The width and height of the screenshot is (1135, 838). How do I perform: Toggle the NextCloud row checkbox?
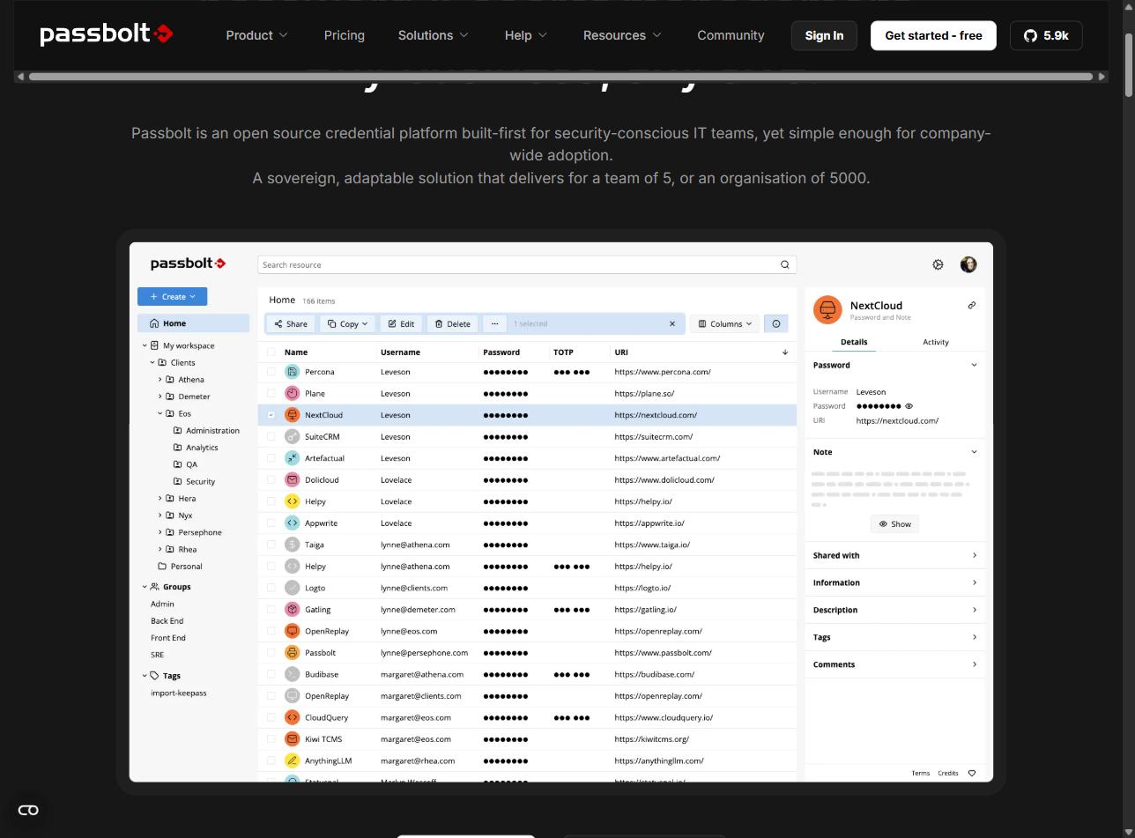tap(271, 415)
